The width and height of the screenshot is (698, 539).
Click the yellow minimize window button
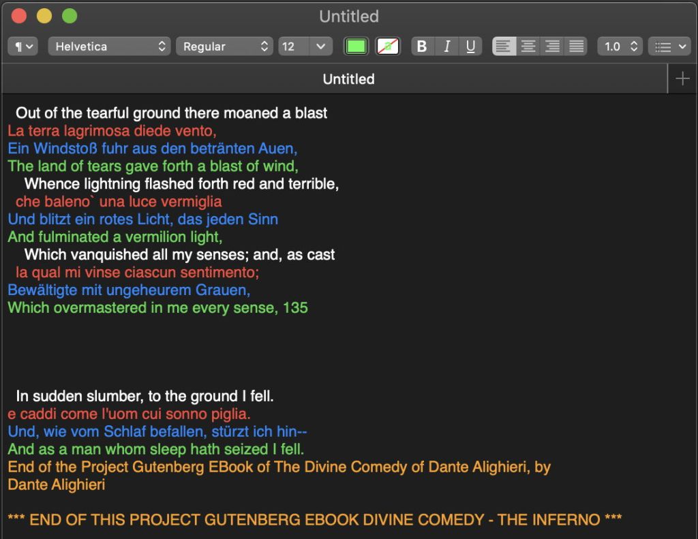(44, 16)
